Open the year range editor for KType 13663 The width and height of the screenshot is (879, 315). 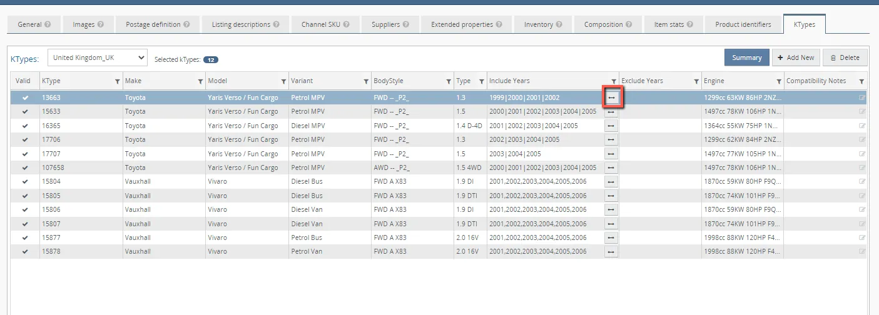(x=611, y=97)
